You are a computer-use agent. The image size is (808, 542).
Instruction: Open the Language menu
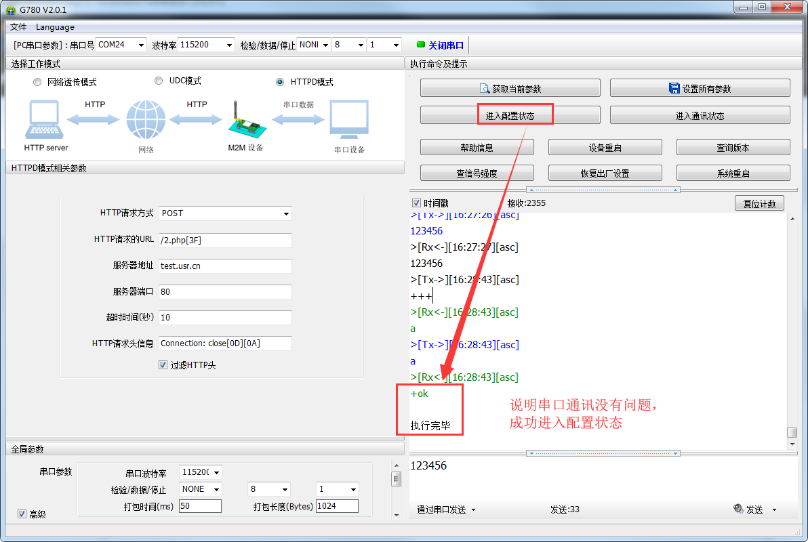coord(55,27)
